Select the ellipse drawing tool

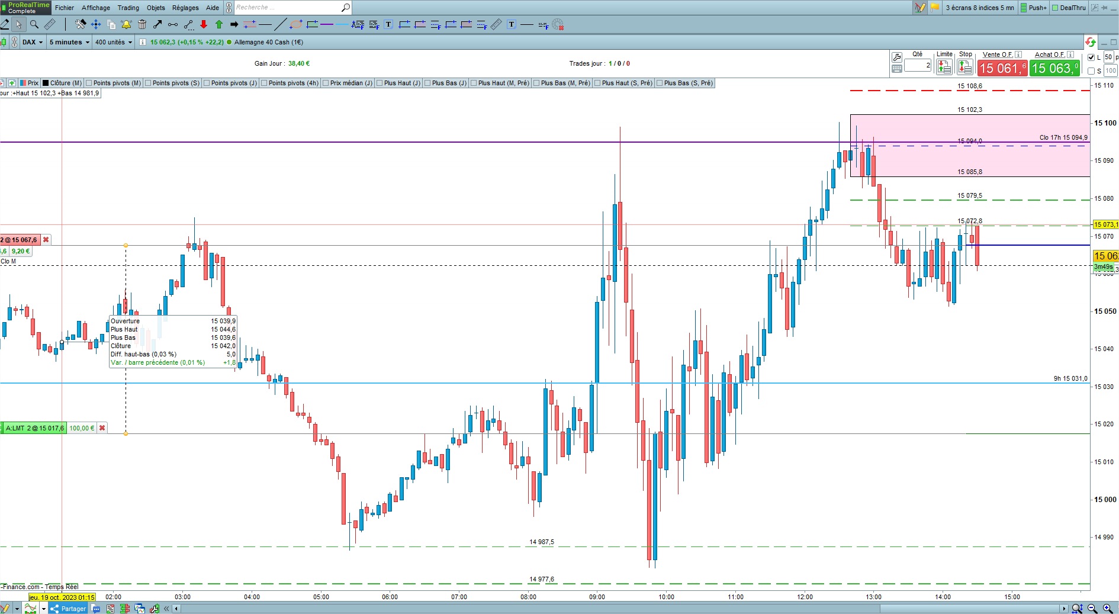[296, 24]
